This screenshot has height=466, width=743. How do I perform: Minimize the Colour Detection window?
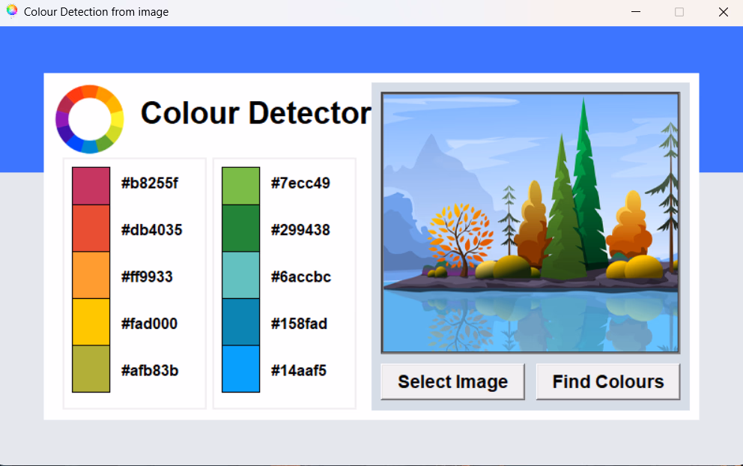pyautogui.click(x=636, y=12)
